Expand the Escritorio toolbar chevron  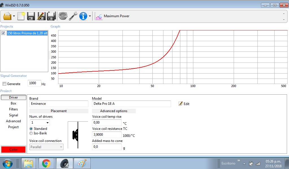239,161
